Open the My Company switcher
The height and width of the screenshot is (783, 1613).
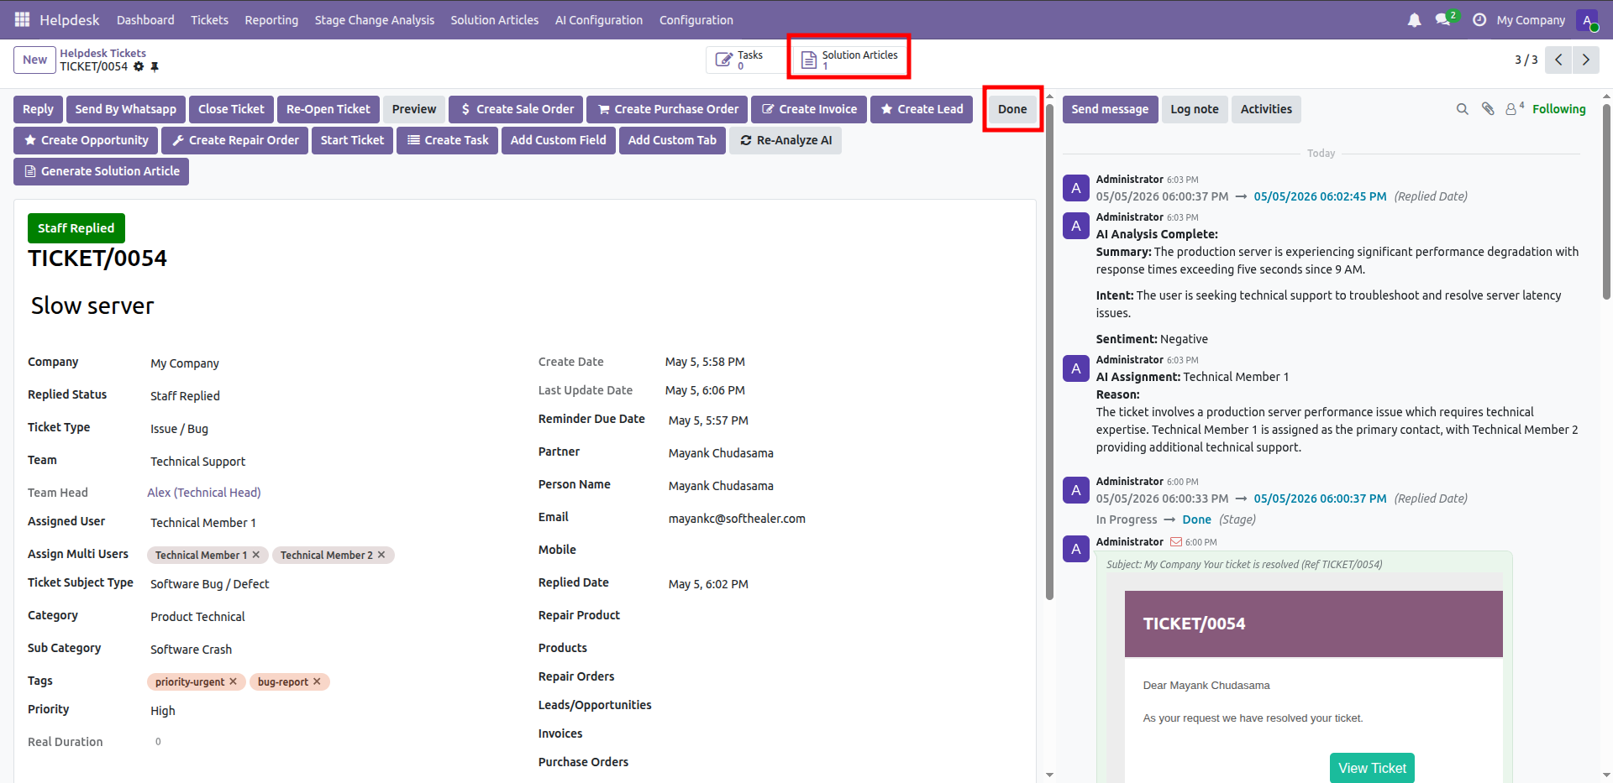(1531, 20)
